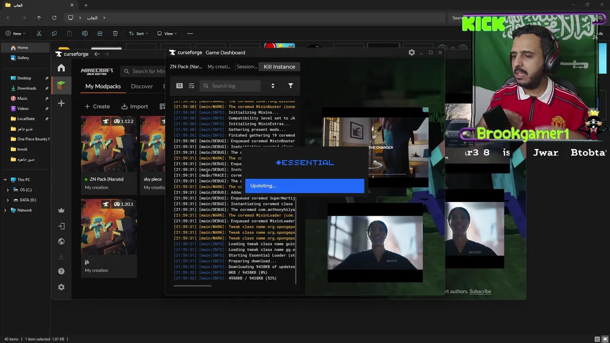Open the New dropdown in File Explorer
Viewport: 610px width, 343px height.
coord(15,33)
